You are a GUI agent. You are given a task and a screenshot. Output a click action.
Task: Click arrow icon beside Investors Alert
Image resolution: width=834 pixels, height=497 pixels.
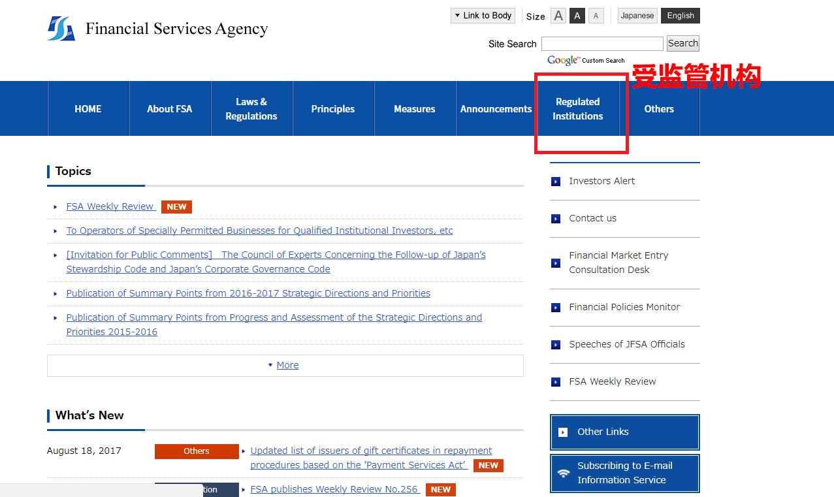[x=556, y=182]
